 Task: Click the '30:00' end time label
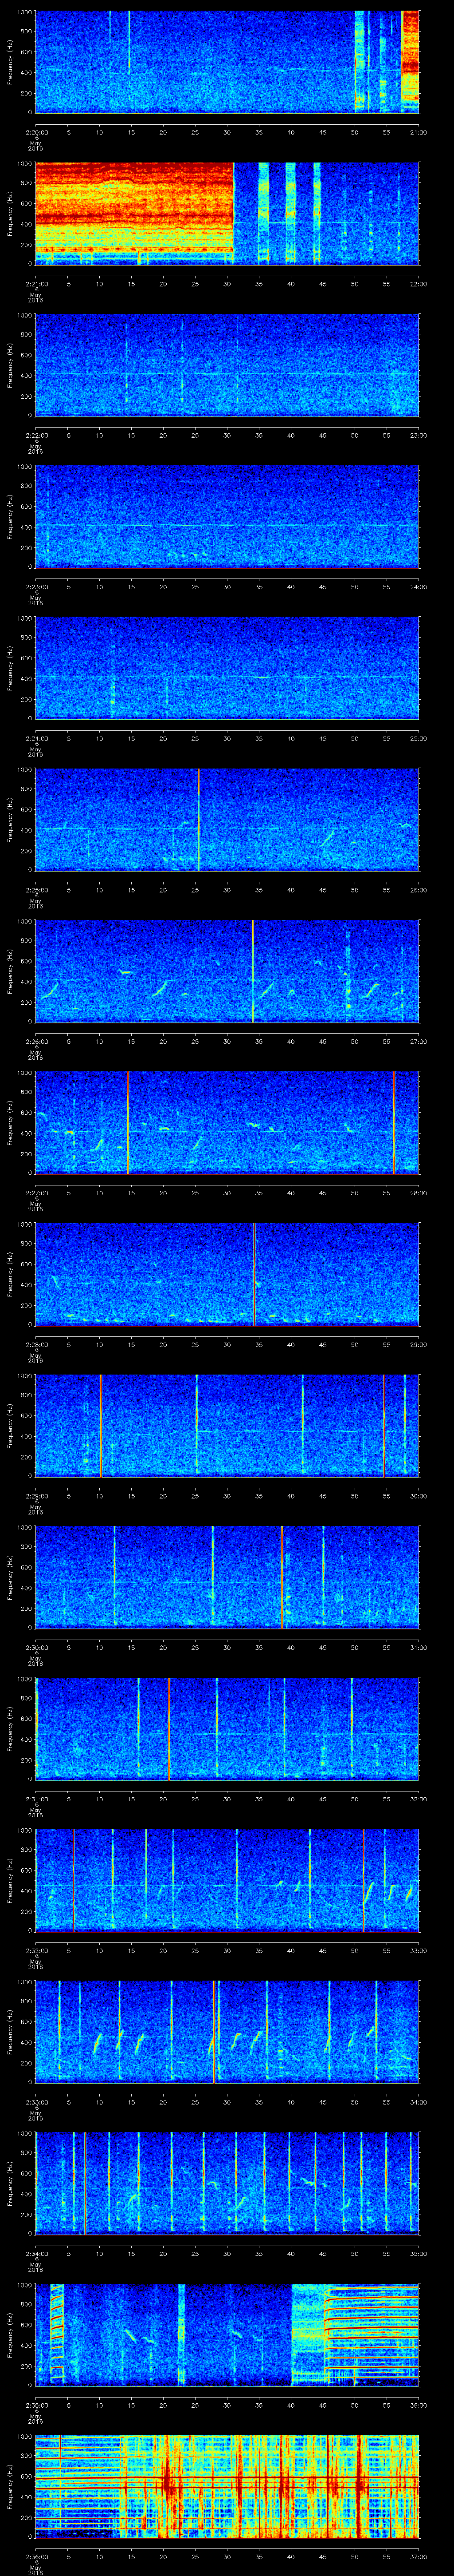(419, 1496)
